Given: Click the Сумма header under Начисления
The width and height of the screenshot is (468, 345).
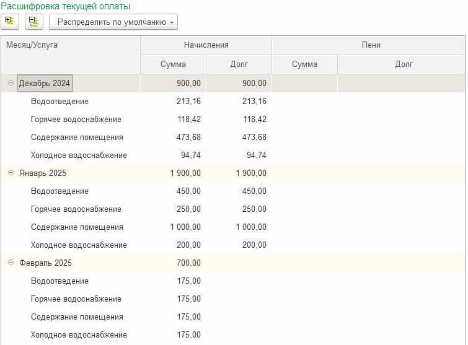Looking at the screenshot, I should pyautogui.click(x=173, y=64).
